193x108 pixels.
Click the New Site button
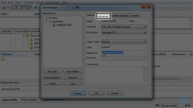[x=52, y=71]
